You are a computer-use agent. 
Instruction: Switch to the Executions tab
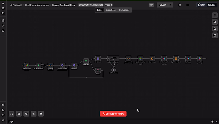(111, 10)
